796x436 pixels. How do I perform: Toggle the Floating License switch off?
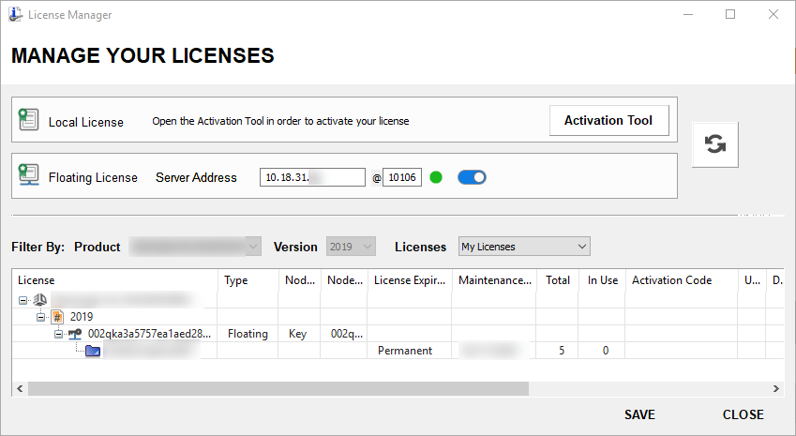coord(472,177)
